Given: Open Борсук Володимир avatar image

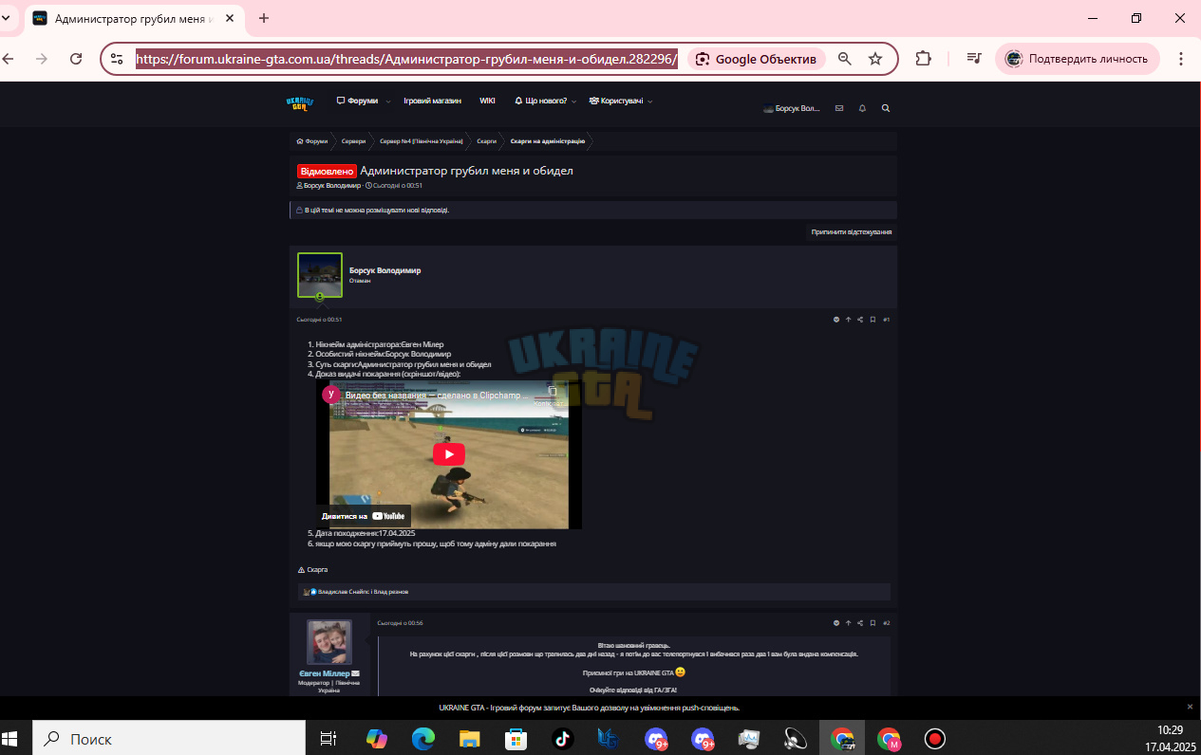Looking at the screenshot, I should (320, 275).
